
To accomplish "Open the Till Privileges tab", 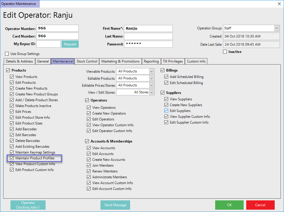I will click(x=172, y=61).
